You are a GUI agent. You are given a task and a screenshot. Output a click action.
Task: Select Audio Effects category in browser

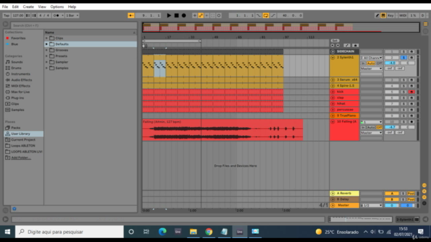click(x=22, y=80)
